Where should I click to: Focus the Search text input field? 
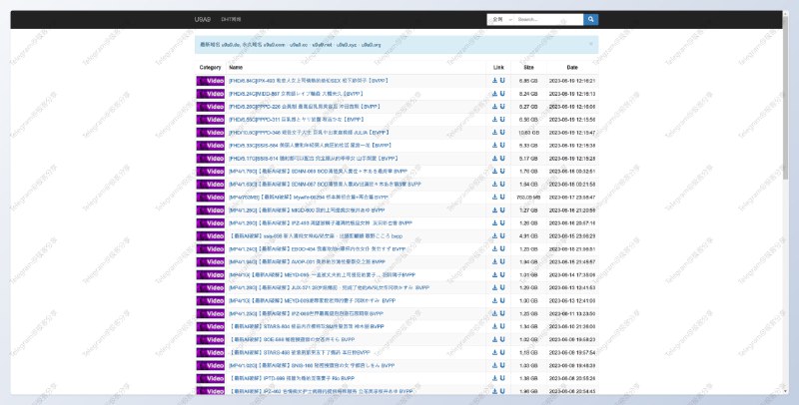(549, 19)
